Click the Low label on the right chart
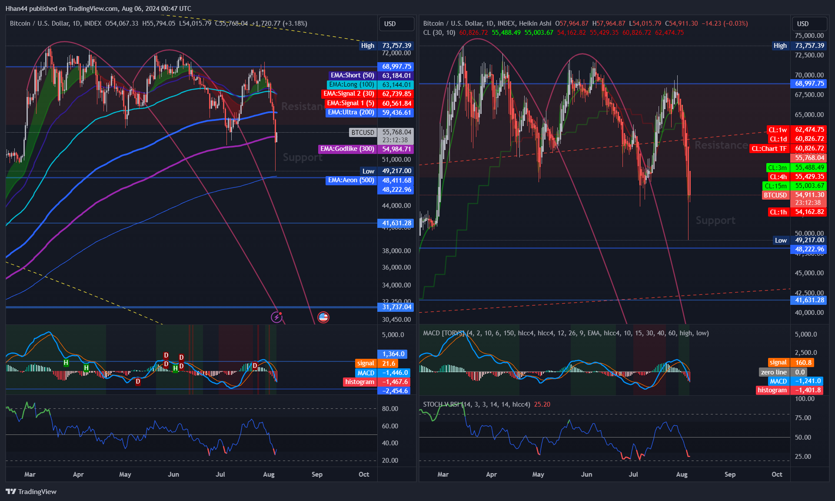The image size is (835, 501). click(x=781, y=240)
